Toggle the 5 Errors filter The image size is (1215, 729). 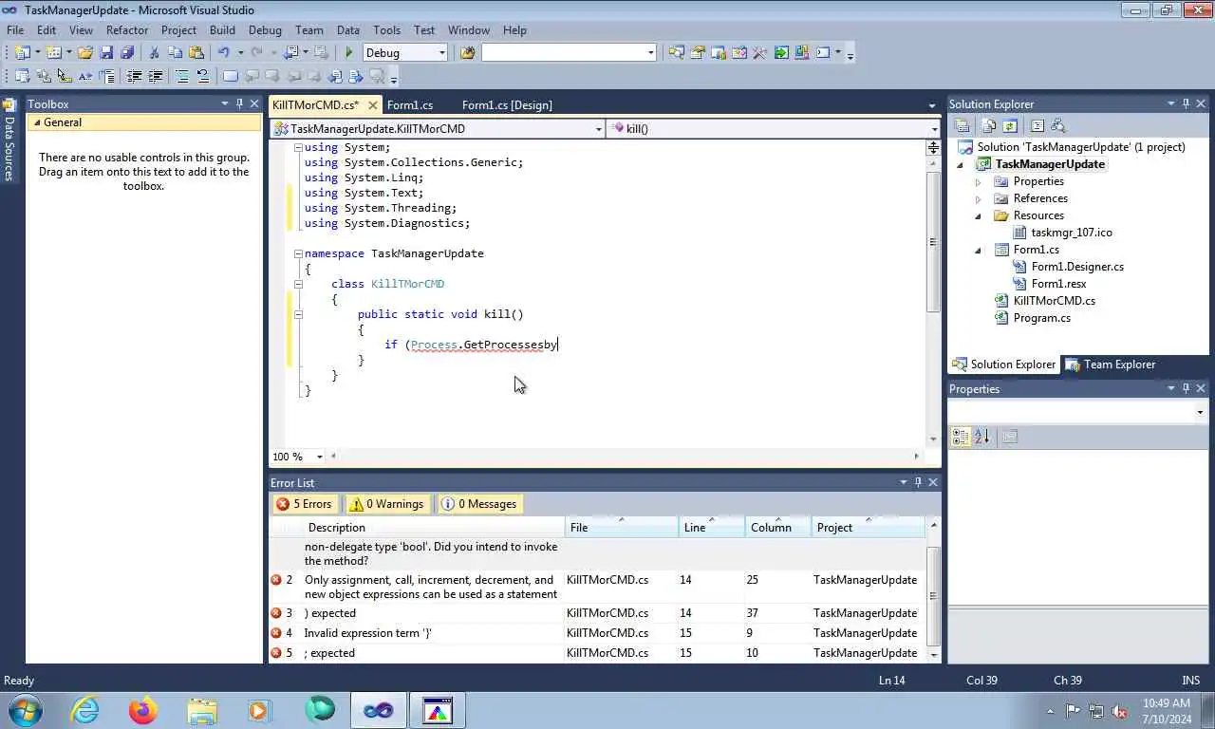(x=305, y=504)
